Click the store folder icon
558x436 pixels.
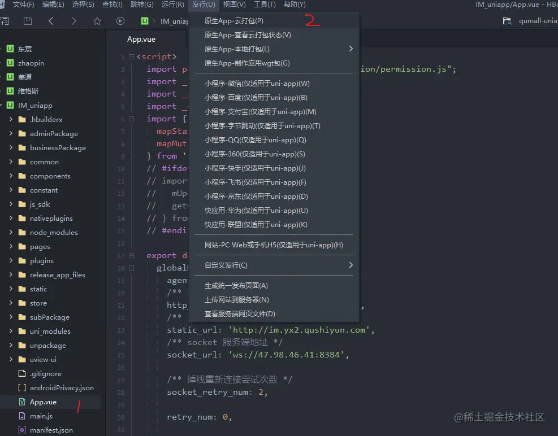pos(22,303)
